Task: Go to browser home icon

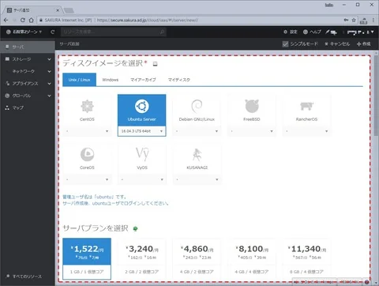Action: coord(32,20)
